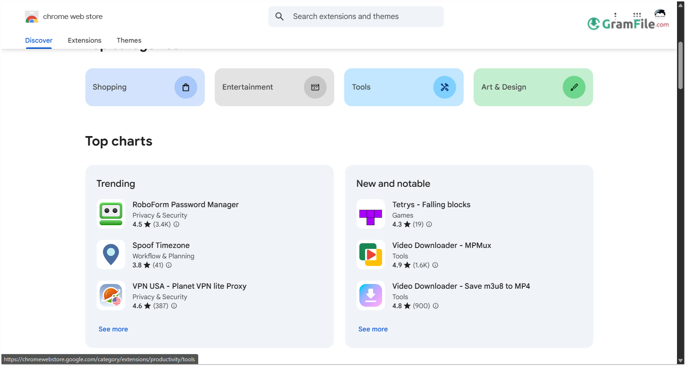Click info icon beside VPN USA rating
The width and height of the screenshot is (686, 366).
(174, 306)
